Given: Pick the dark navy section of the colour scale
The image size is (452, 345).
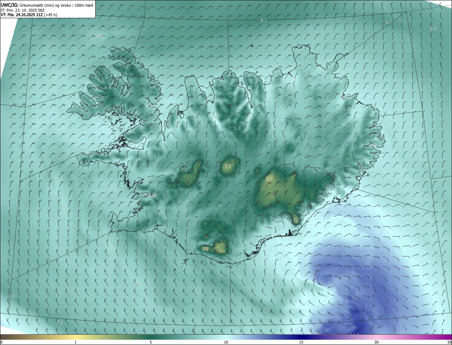Looking at the screenshot, I should point(301,337).
